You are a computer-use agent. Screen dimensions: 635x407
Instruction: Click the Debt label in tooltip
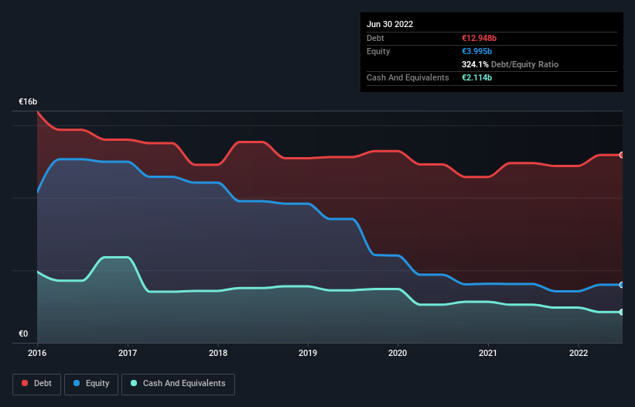(x=375, y=38)
